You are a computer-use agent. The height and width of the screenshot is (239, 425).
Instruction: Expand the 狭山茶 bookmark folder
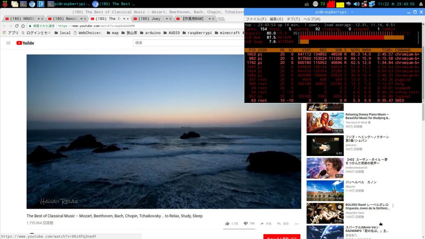tap(129, 33)
